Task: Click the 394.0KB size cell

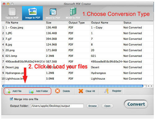Action: (51, 39)
